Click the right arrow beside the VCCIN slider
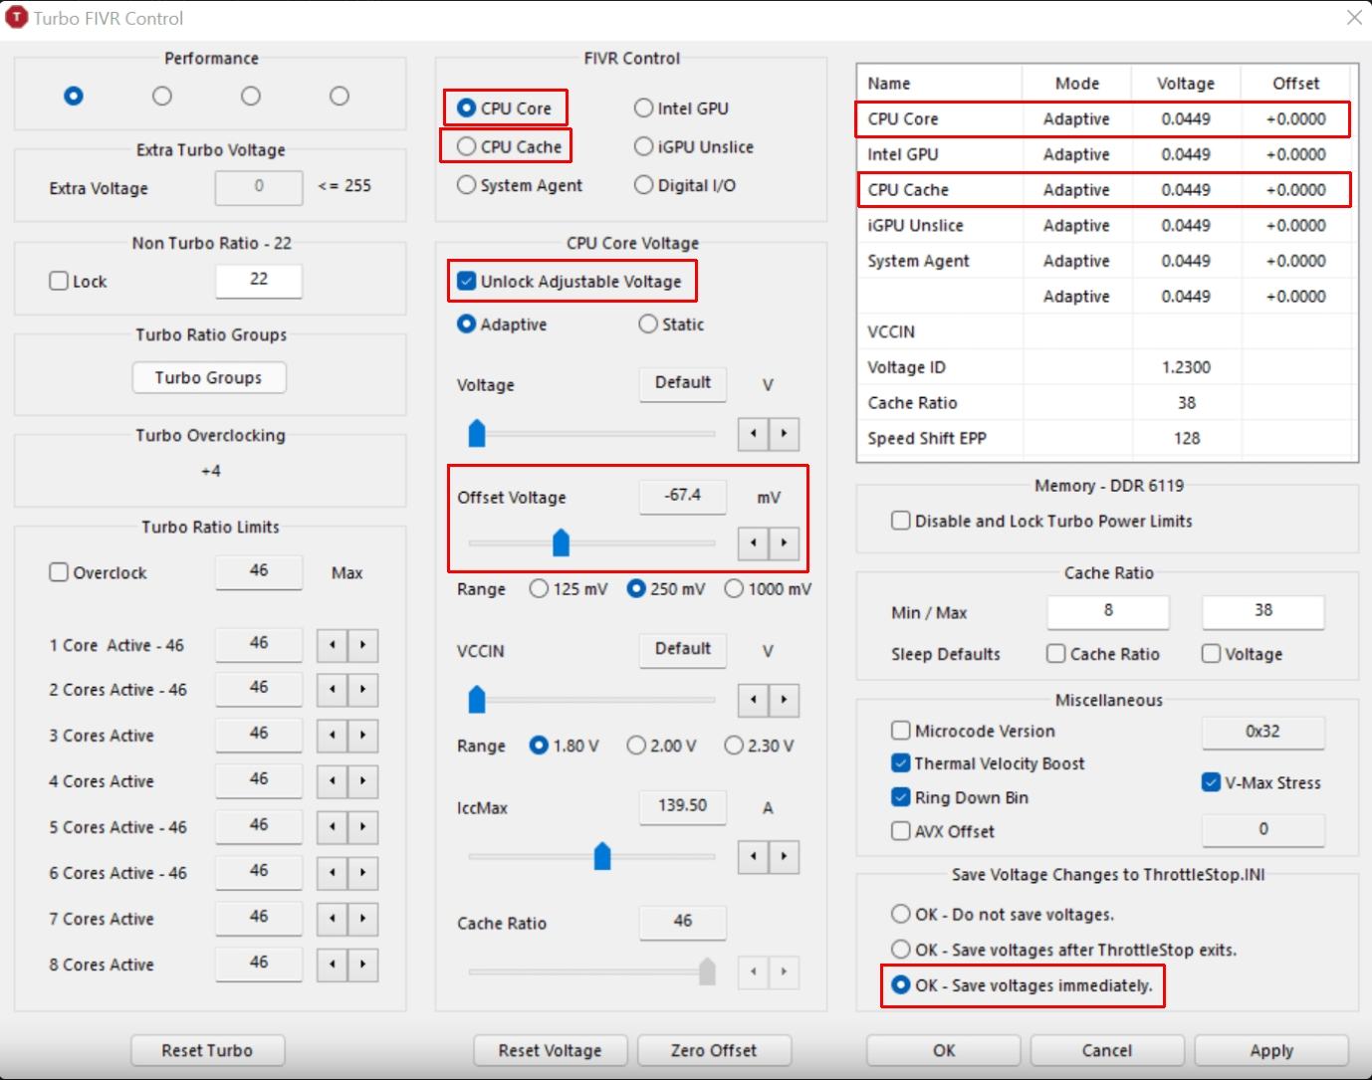Screen dimensions: 1372x1080 click(x=785, y=700)
